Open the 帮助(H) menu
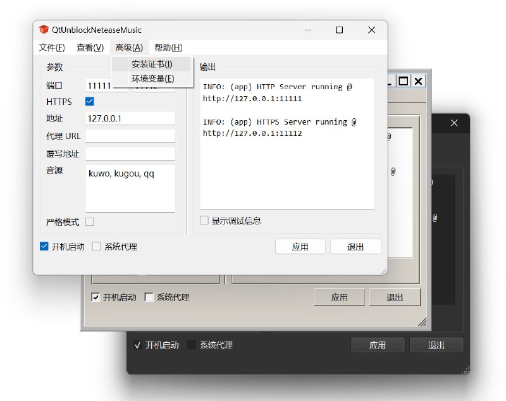This screenshot has width=506, height=401. (x=168, y=47)
